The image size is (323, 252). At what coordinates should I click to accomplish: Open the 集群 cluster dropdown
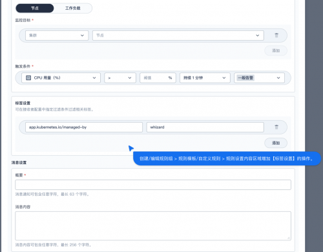57,36
